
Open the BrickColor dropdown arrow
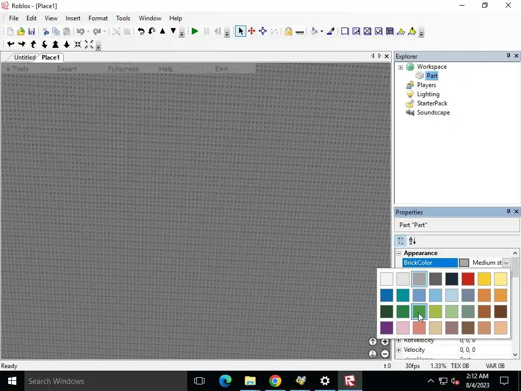pos(506,263)
